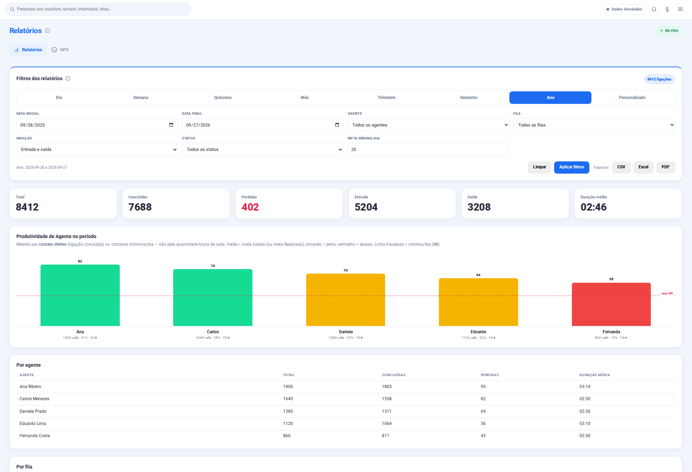Image resolution: width=692 pixels, height=472 pixels.
Task: Open calendar picker for Data Final
Action: click(x=337, y=125)
